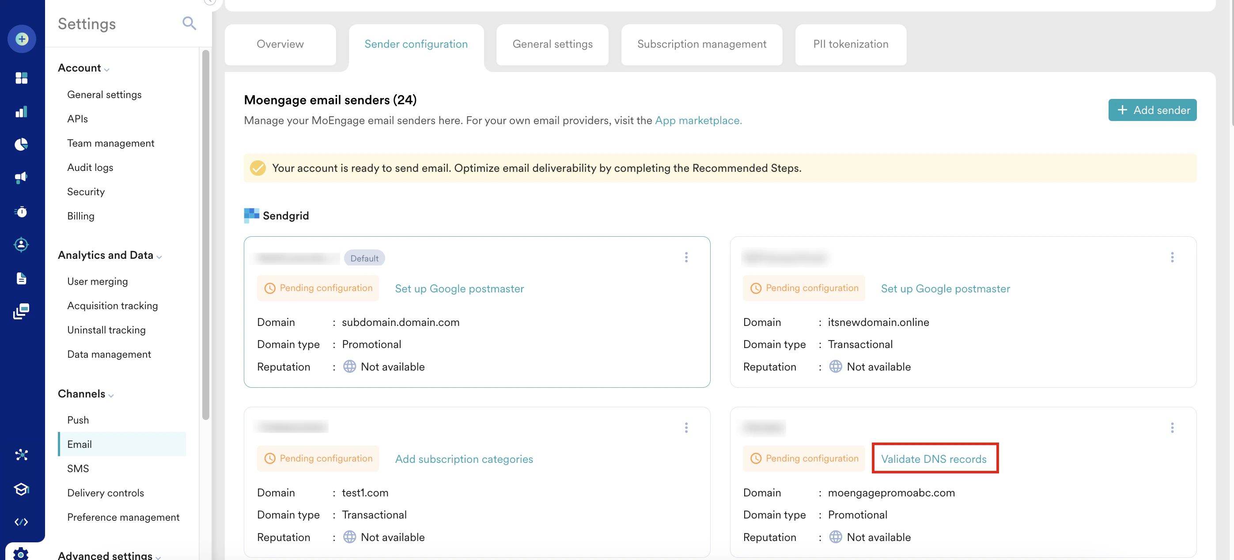Select the analytics bar chart icon
This screenshot has width=1234, height=560.
click(22, 112)
